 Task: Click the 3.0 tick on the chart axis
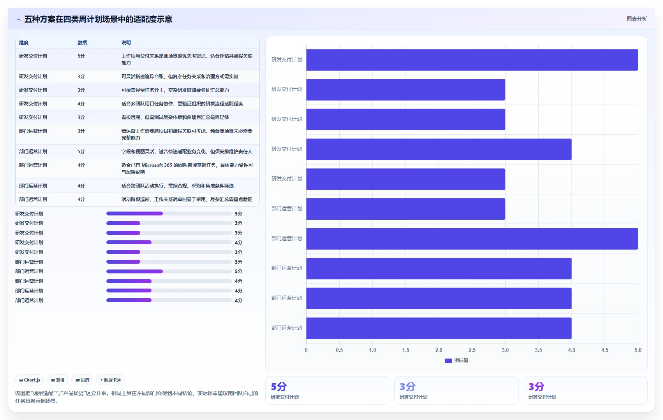click(x=505, y=350)
